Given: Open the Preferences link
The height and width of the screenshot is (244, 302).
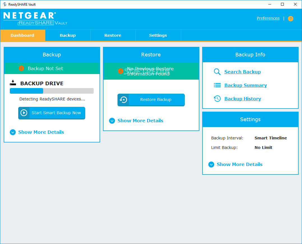Looking at the screenshot, I should [x=268, y=18].
